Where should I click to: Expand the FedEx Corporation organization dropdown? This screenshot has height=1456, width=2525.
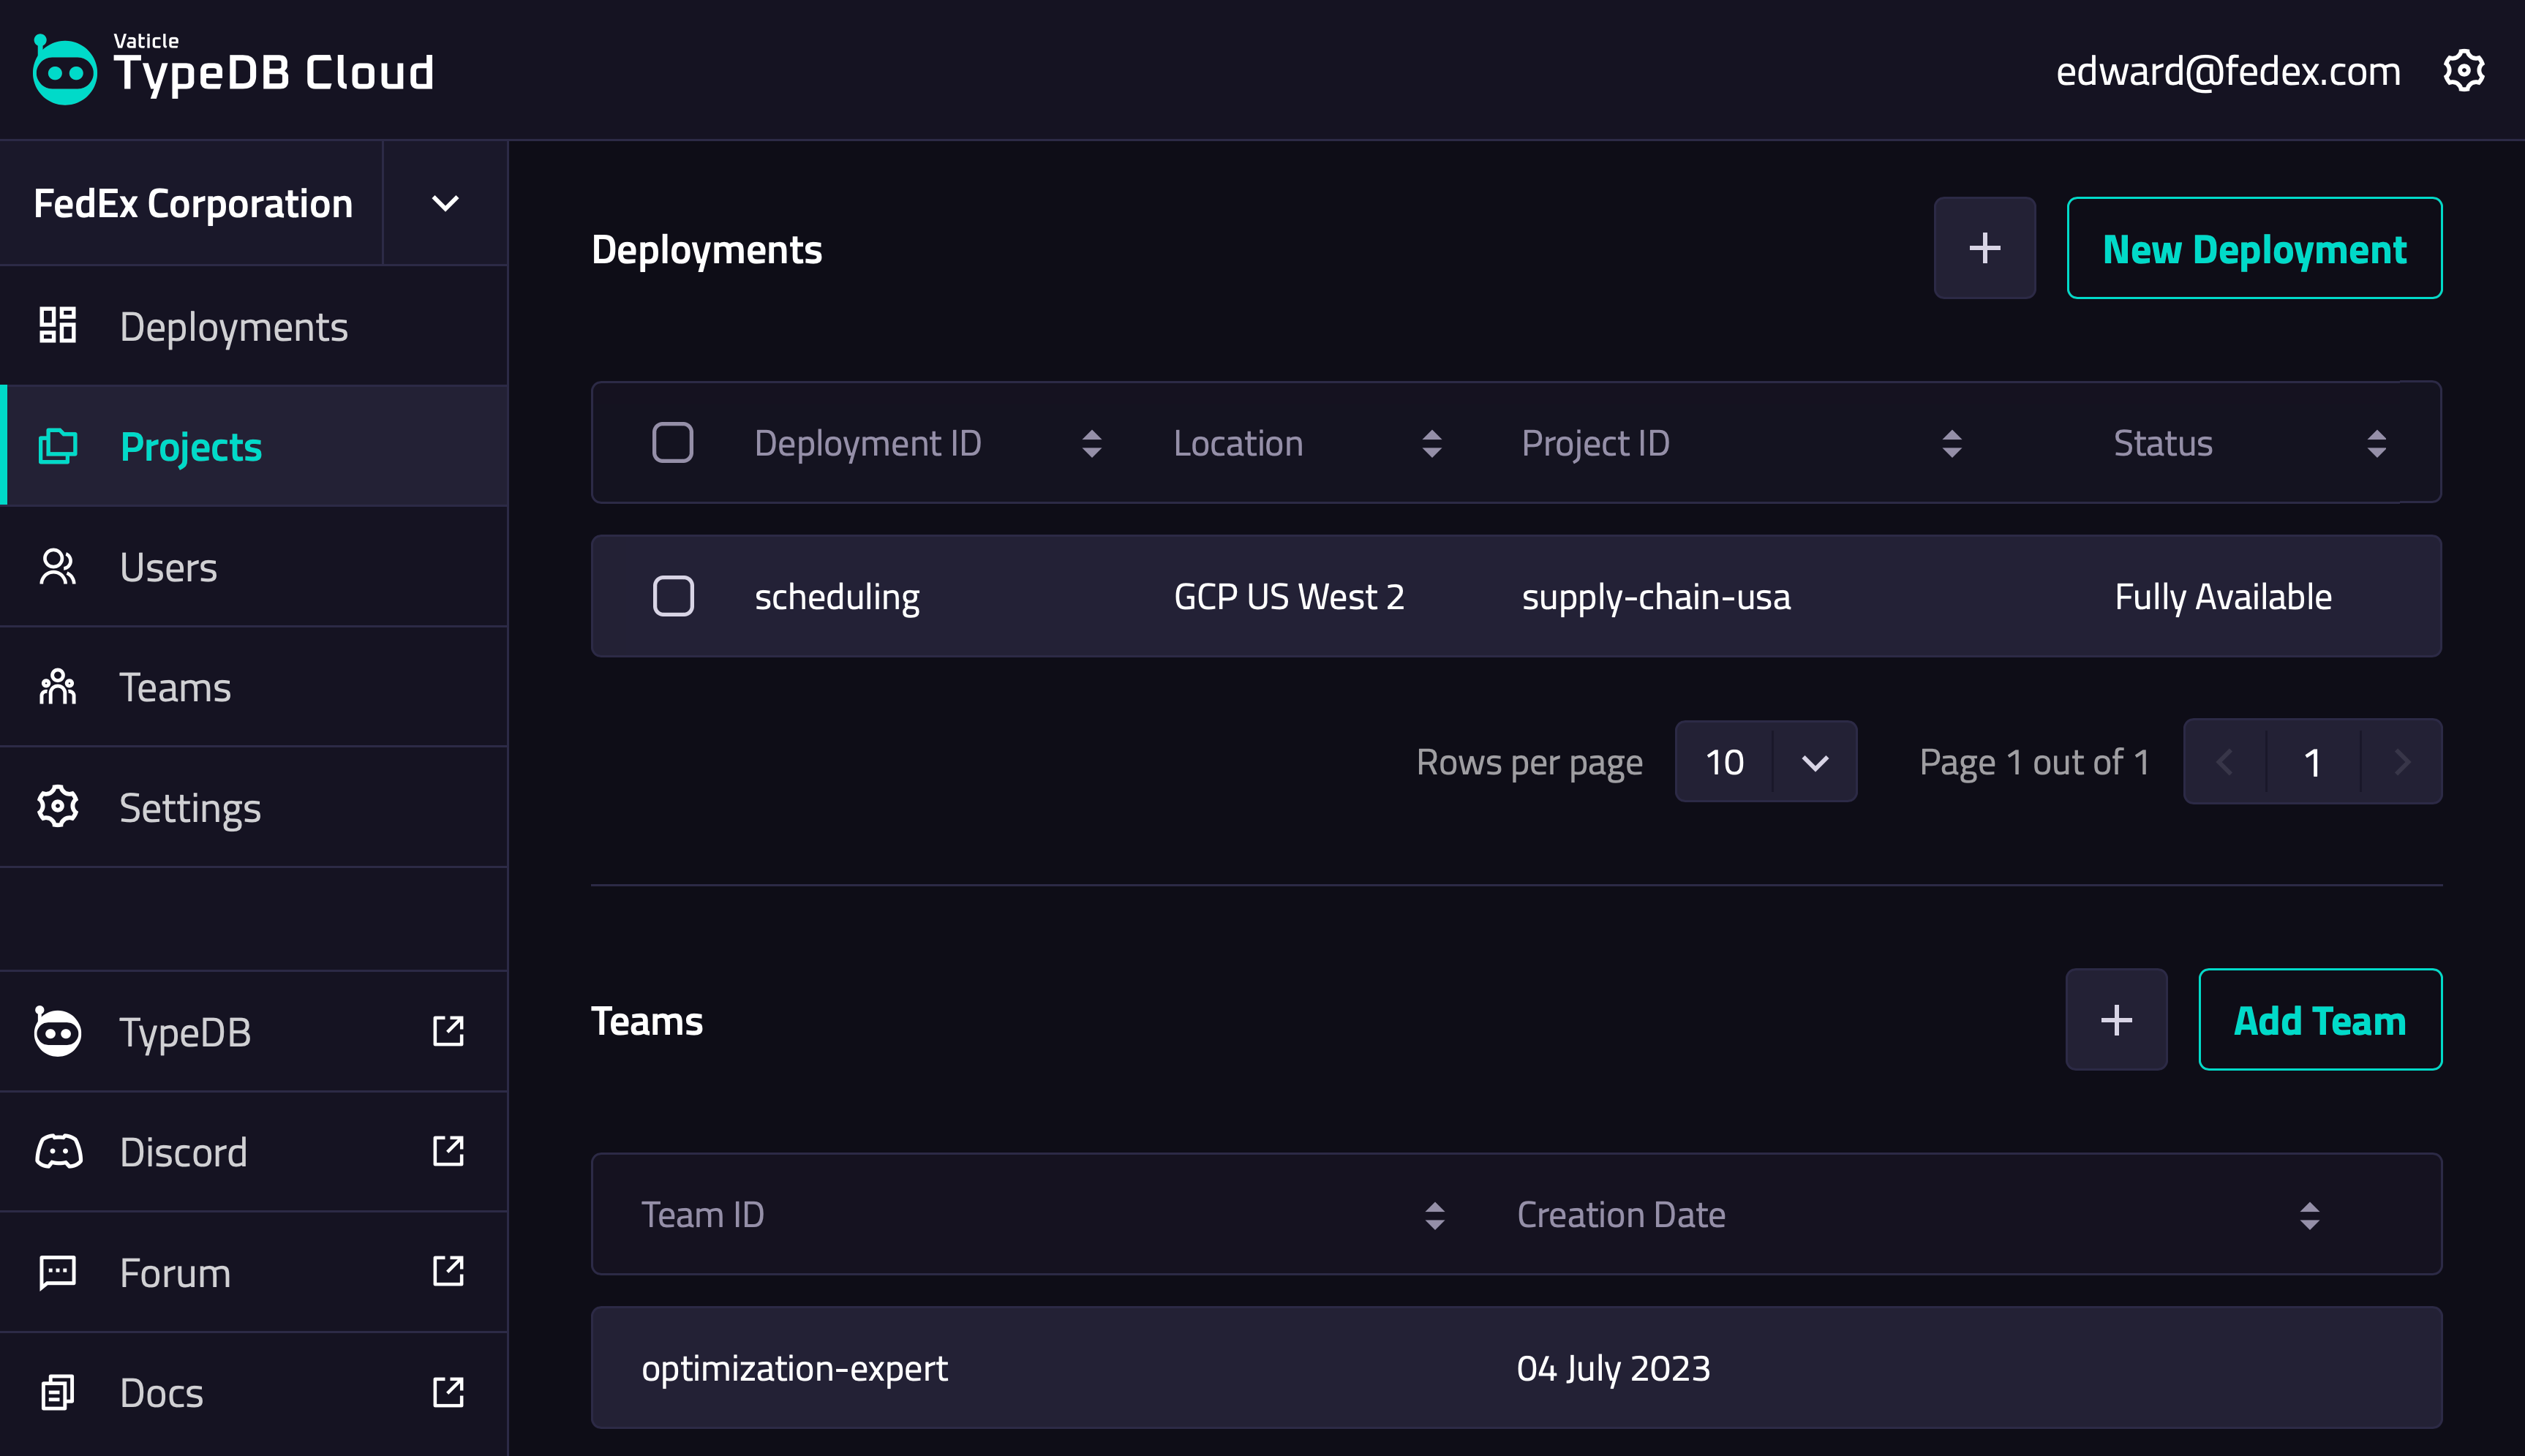tap(445, 204)
